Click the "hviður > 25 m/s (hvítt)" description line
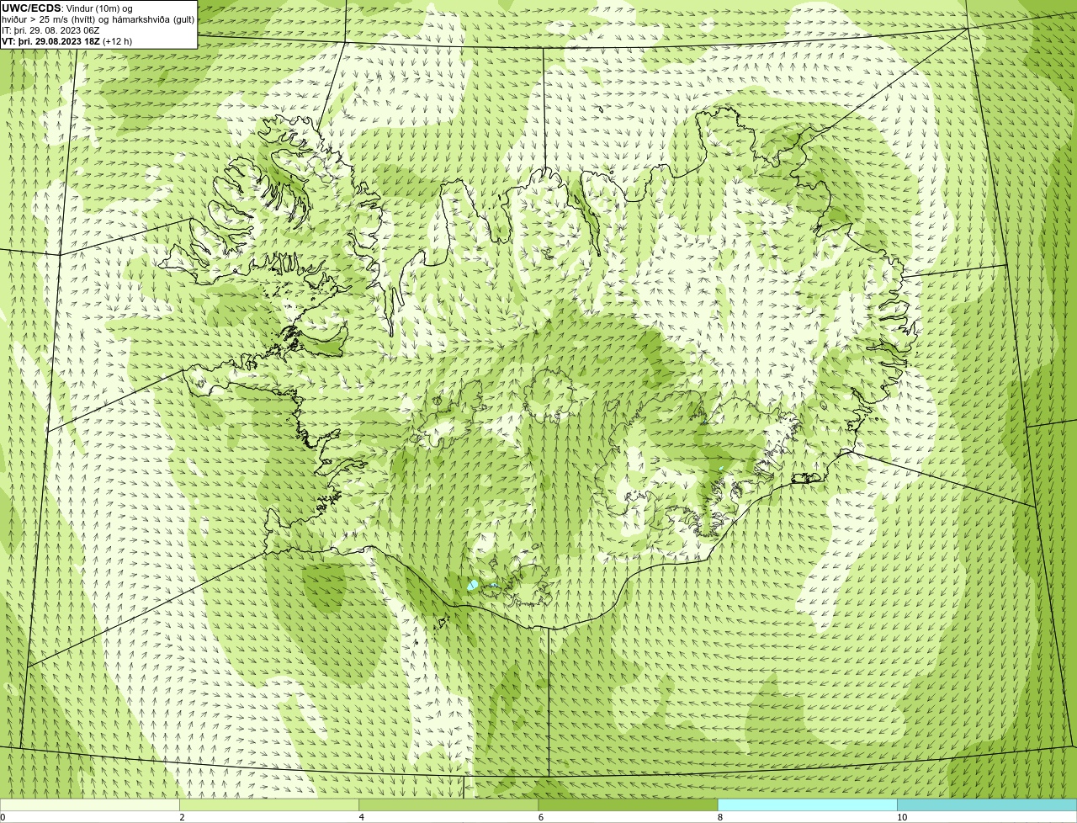This screenshot has width=1077, height=823. [x=98, y=19]
